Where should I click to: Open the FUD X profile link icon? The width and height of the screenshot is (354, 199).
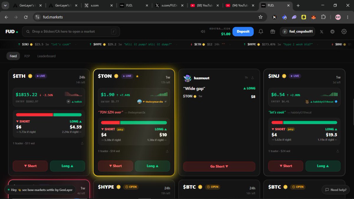322,32
